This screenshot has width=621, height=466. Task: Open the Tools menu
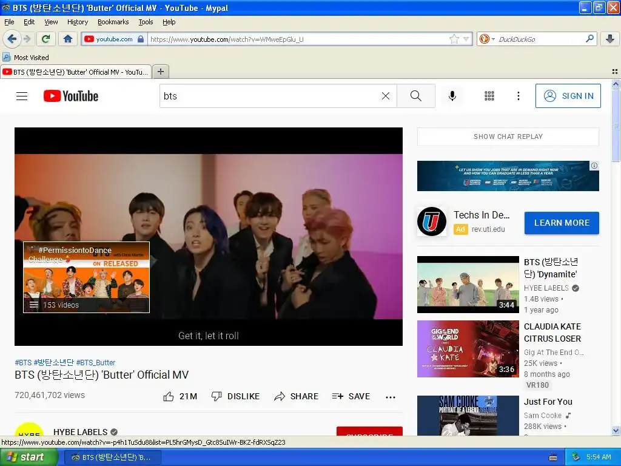[146, 22]
